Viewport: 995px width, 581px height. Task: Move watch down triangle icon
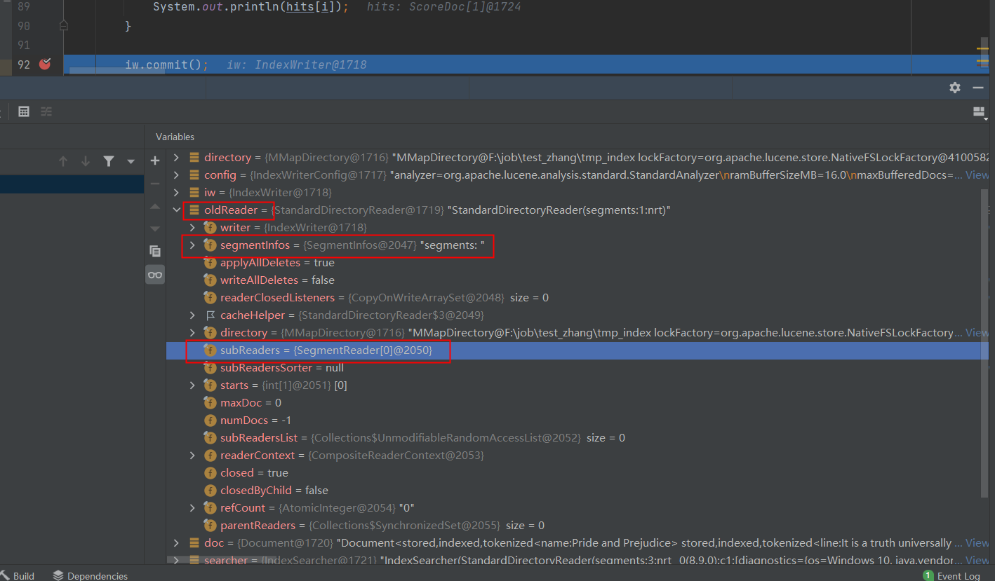pyautogui.click(x=155, y=228)
